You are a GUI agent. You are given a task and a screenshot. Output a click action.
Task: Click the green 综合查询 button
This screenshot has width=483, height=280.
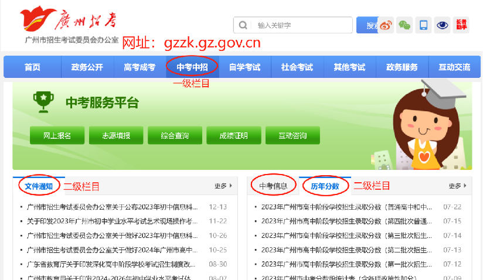[175, 135]
